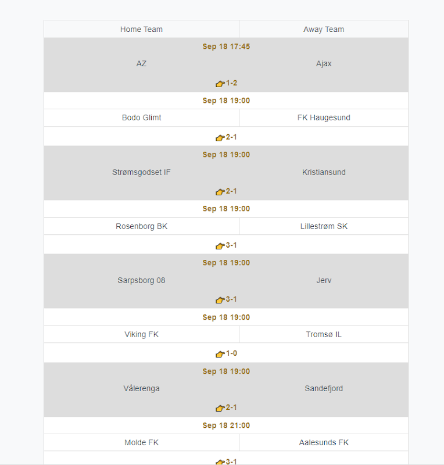
Task: Select the FK Haugesund team name
Action: click(x=324, y=118)
